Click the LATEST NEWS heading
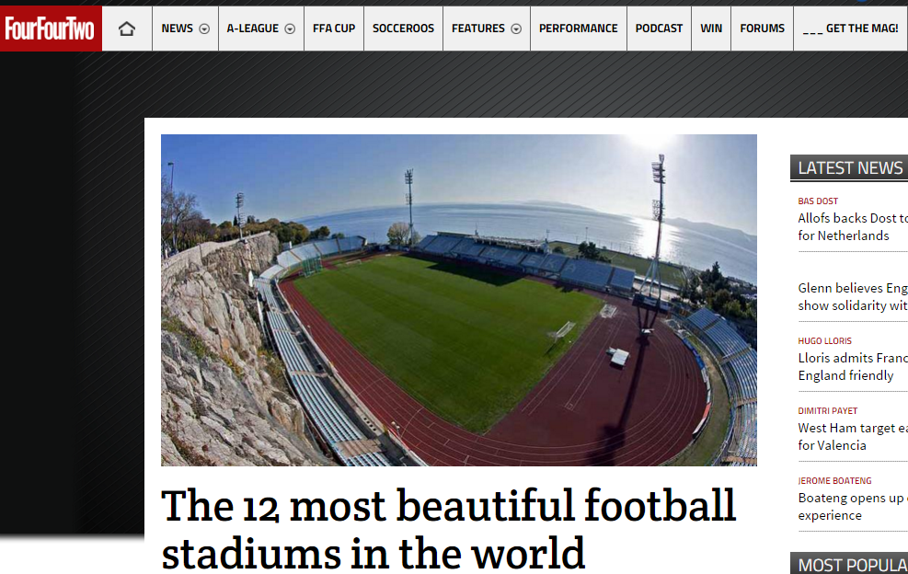The image size is (908, 574). pyautogui.click(x=850, y=168)
